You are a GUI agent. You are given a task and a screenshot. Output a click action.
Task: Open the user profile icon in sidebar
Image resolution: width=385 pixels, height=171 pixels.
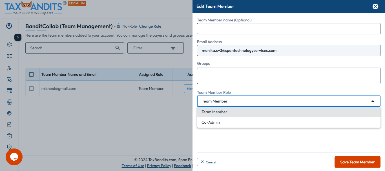point(9,26)
